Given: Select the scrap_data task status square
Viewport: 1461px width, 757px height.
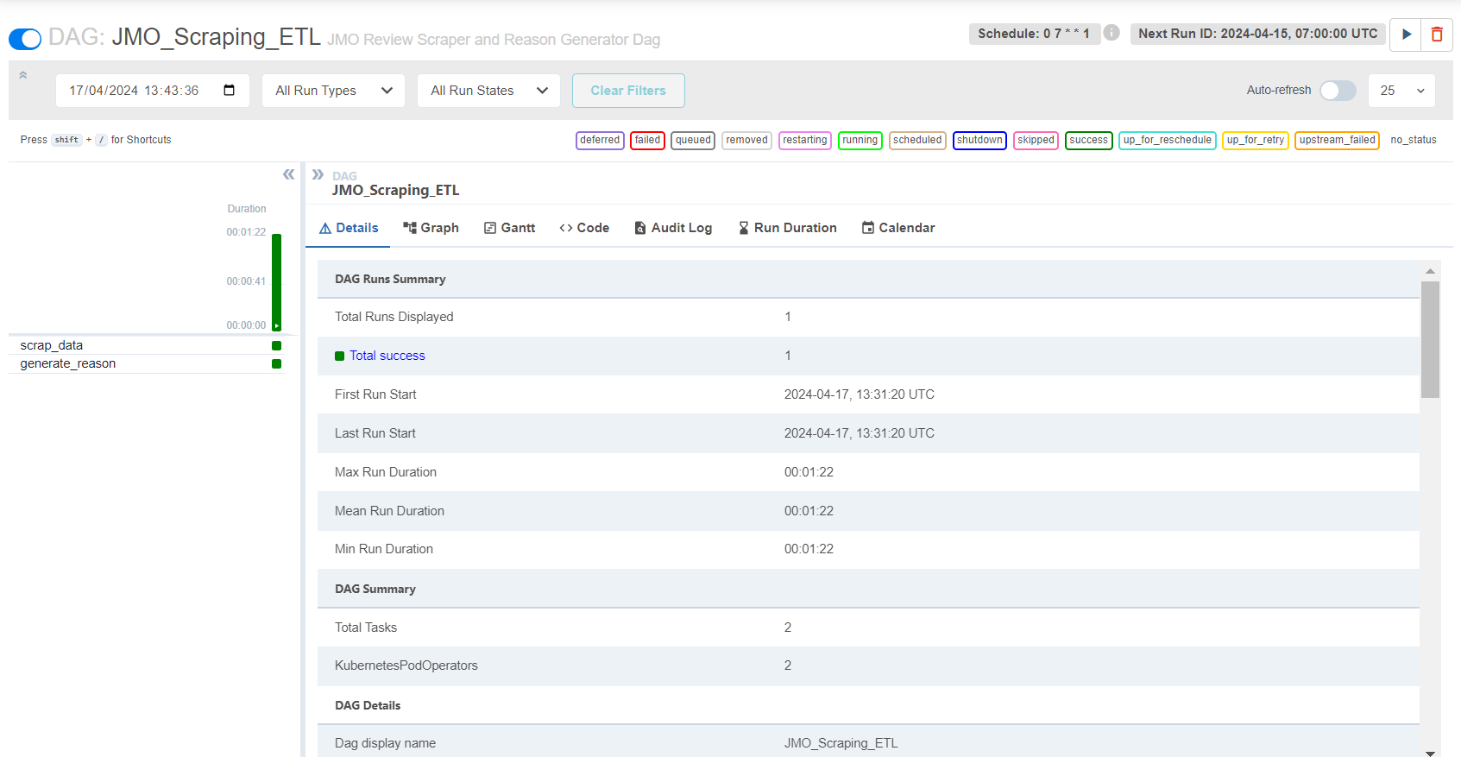Looking at the screenshot, I should pyautogui.click(x=276, y=345).
